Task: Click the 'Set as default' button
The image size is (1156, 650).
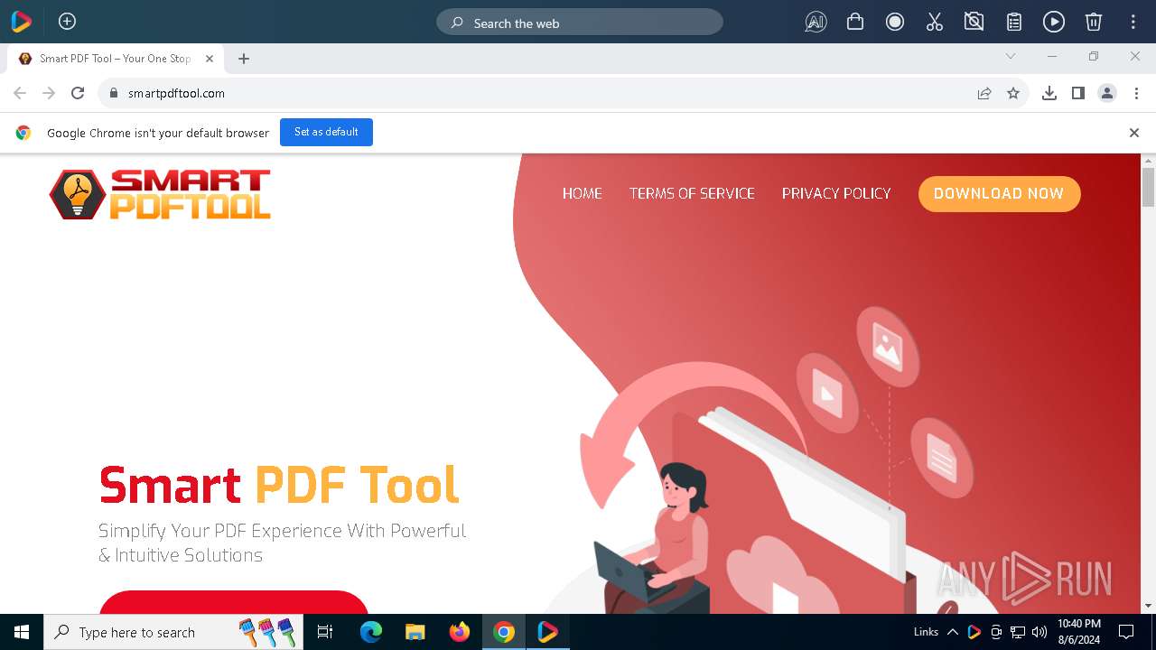Action: (326, 132)
